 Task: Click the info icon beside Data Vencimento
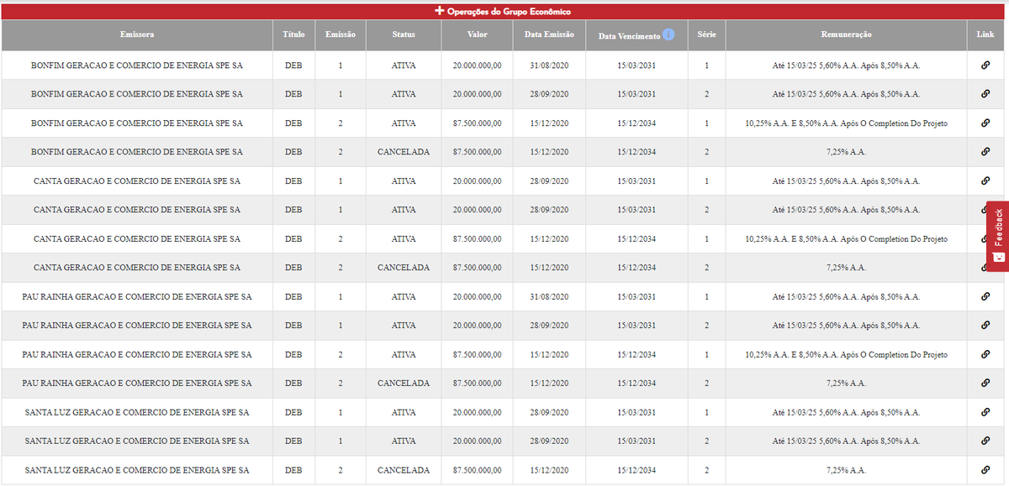pyautogui.click(x=668, y=35)
